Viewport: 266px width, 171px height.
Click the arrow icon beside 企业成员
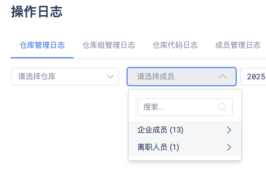(229, 130)
